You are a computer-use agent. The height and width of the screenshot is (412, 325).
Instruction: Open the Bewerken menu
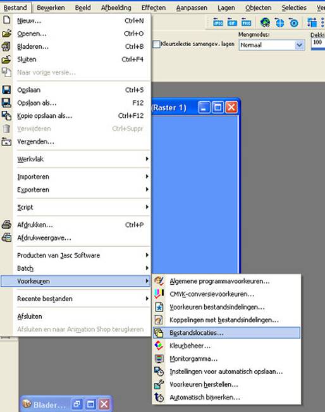point(51,8)
